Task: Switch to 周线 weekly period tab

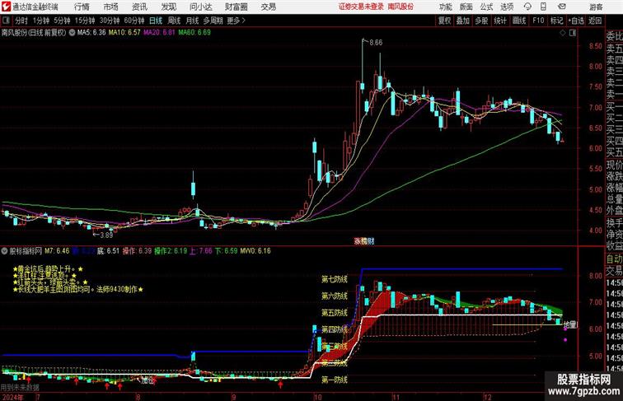Action: [x=174, y=21]
